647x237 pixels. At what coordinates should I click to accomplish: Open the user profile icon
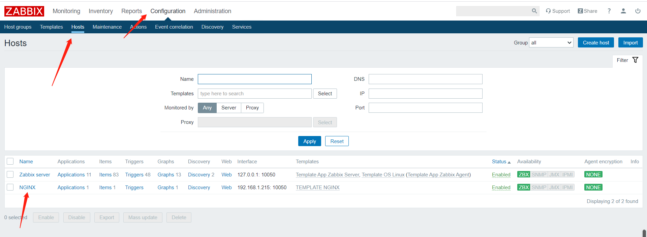coord(623,11)
